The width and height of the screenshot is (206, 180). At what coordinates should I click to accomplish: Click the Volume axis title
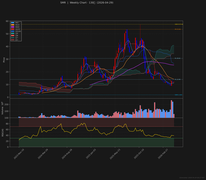point(2,108)
